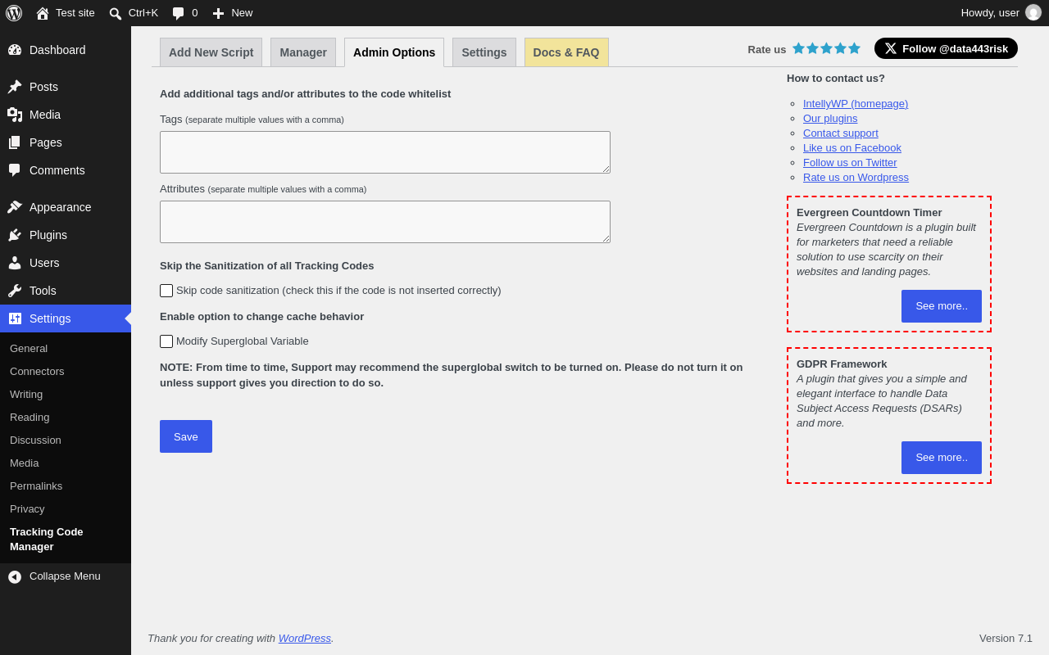Click See more for Evergreen Countdown Timer
1049x655 pixels.
[x=942, y=306]
